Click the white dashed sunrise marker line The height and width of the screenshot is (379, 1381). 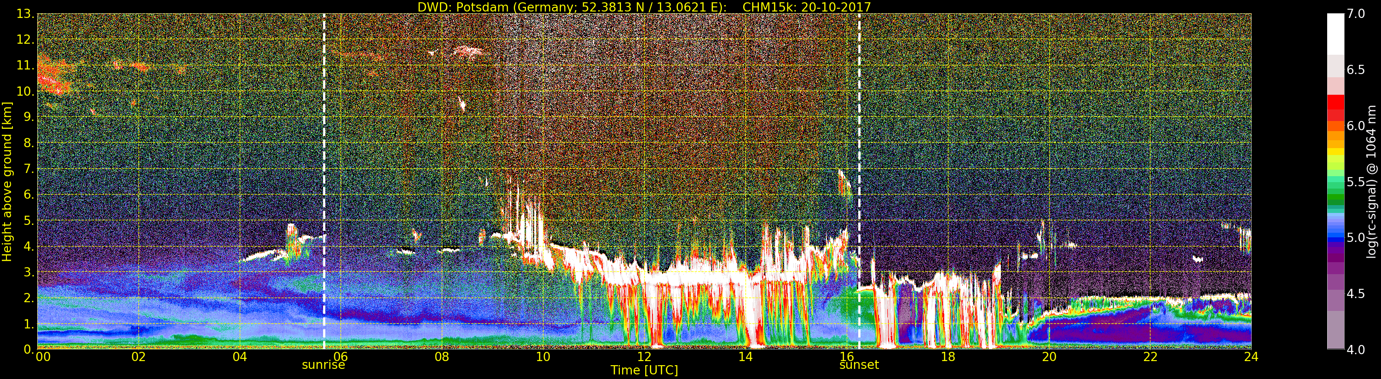pos(324,181)
